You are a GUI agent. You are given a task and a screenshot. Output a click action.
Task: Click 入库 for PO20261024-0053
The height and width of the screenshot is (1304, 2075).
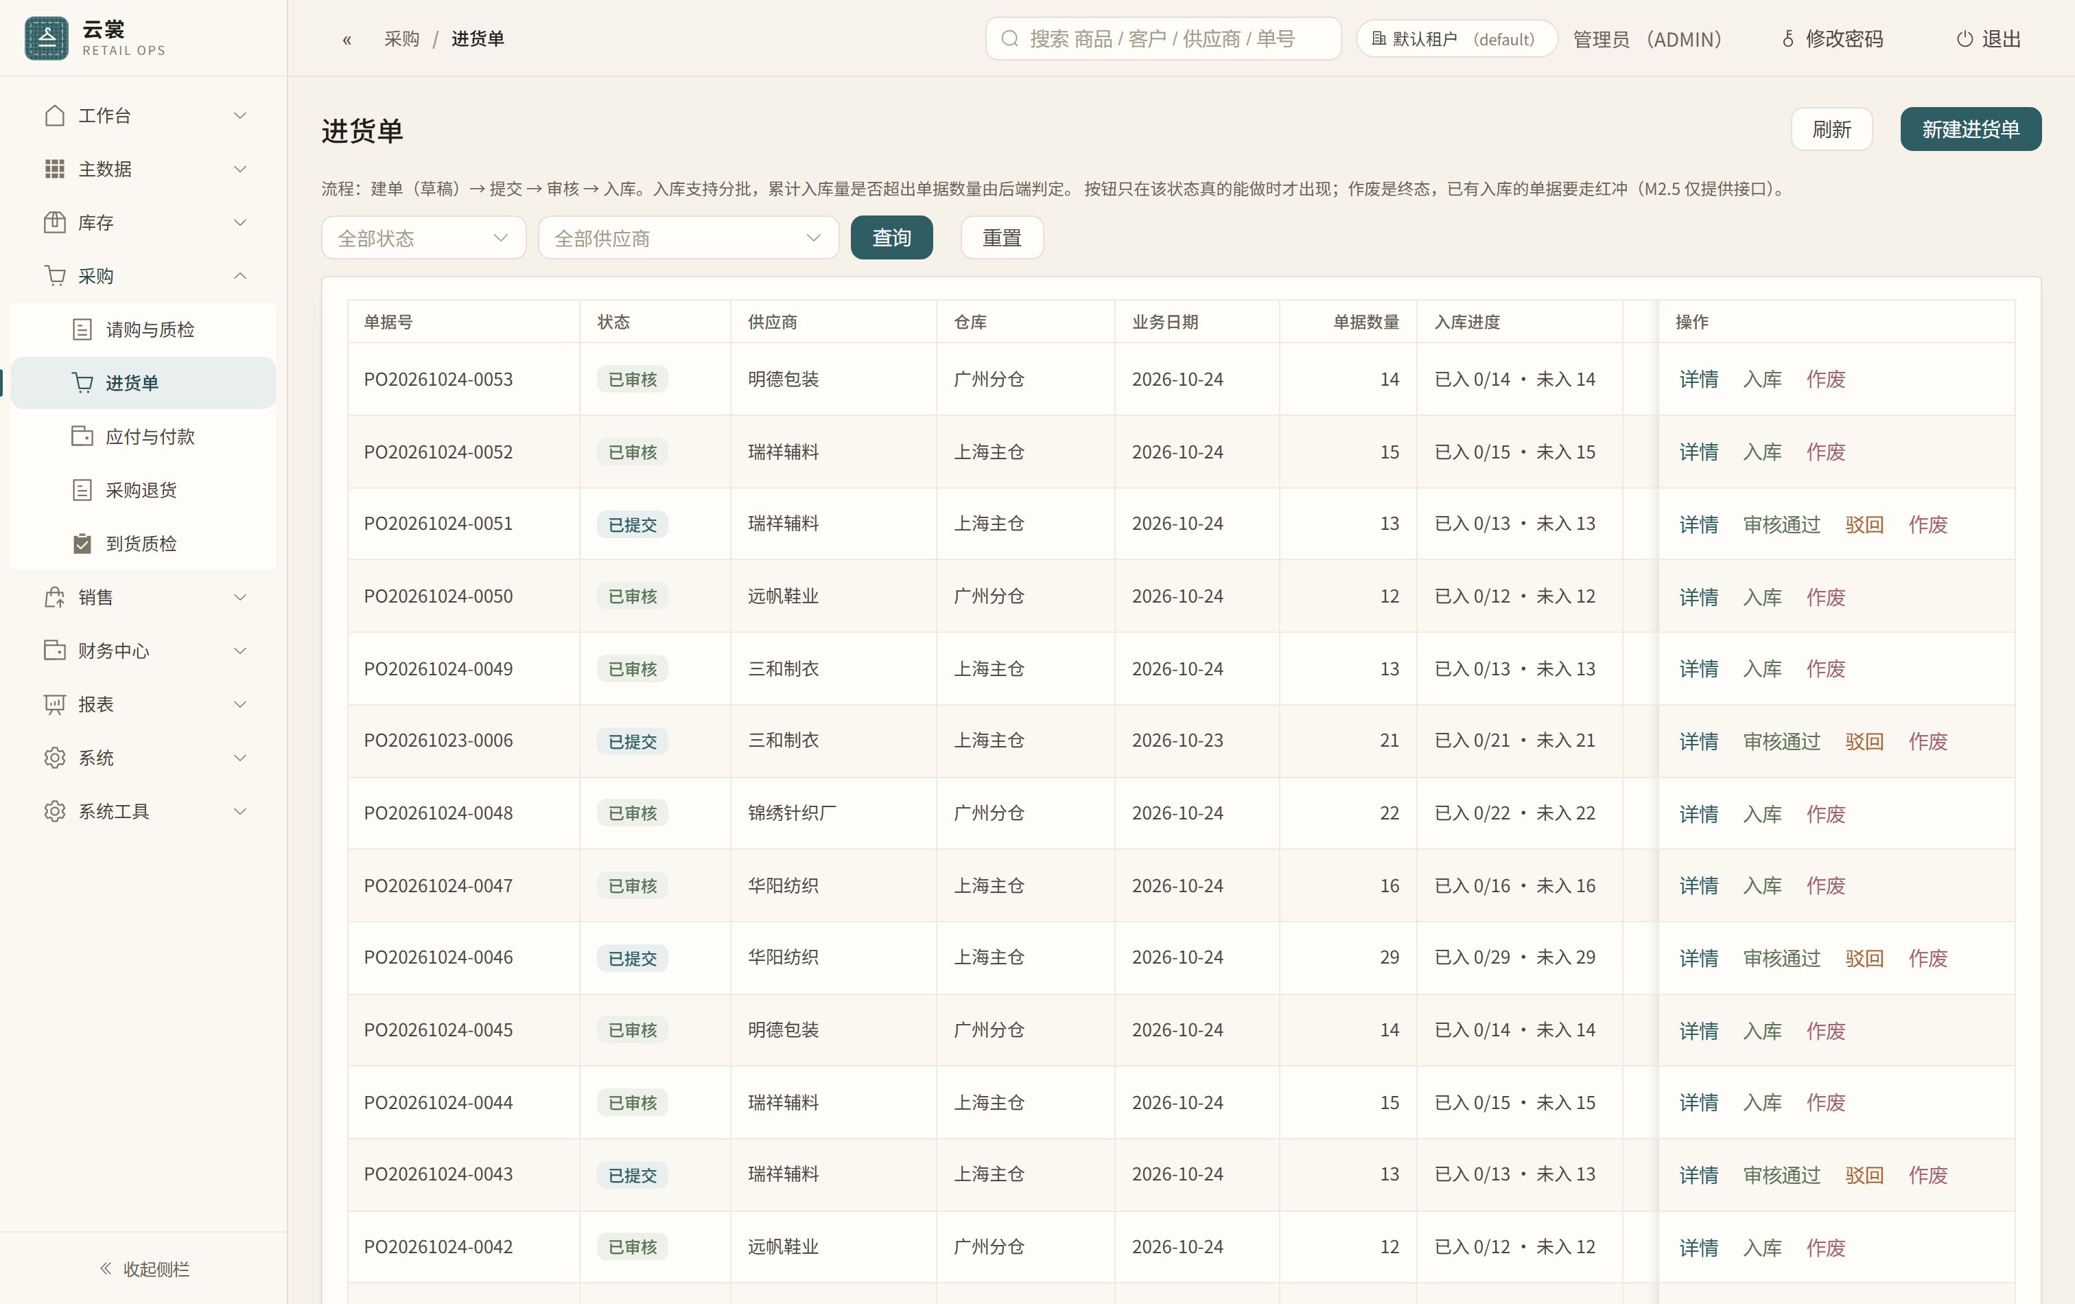1762,380
